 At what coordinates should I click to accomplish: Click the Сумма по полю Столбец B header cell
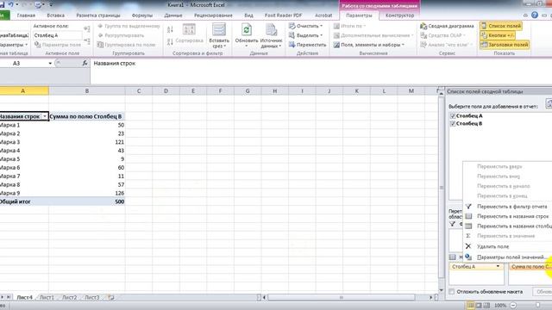point(87,117)
